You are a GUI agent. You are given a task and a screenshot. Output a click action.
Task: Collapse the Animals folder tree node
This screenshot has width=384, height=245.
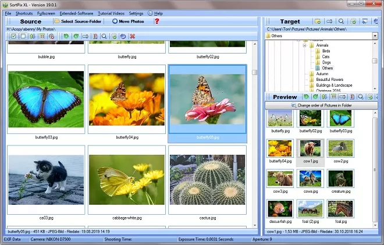305,45
